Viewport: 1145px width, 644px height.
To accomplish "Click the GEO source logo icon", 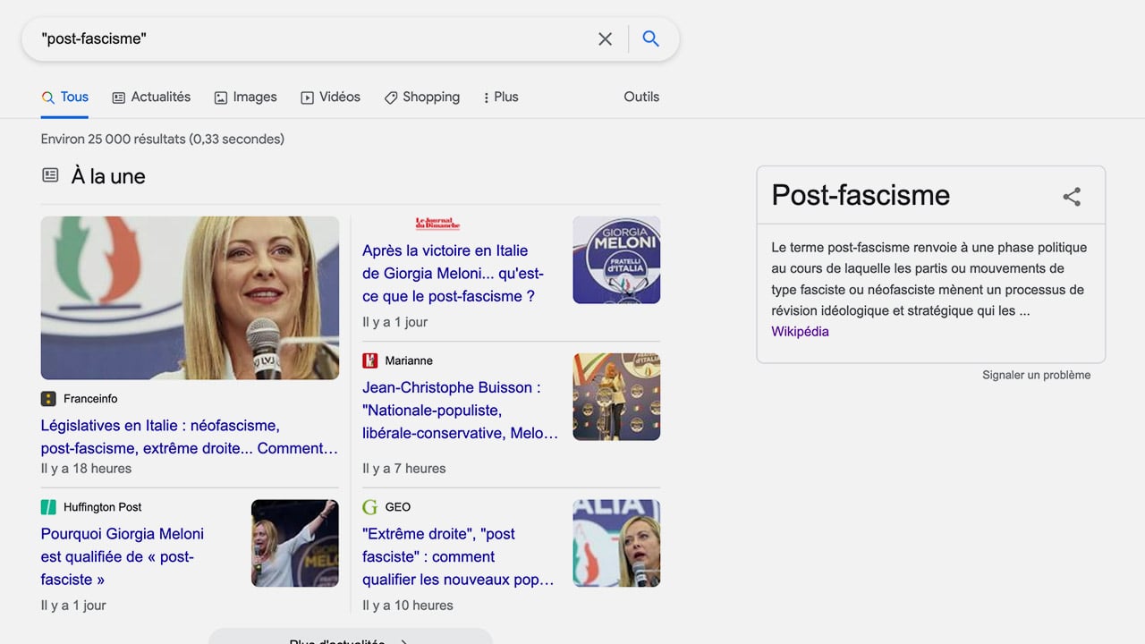I will pos(370,507).
